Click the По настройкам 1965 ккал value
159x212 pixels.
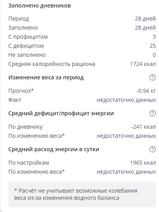pyautogui.click(x=143, y=163)
